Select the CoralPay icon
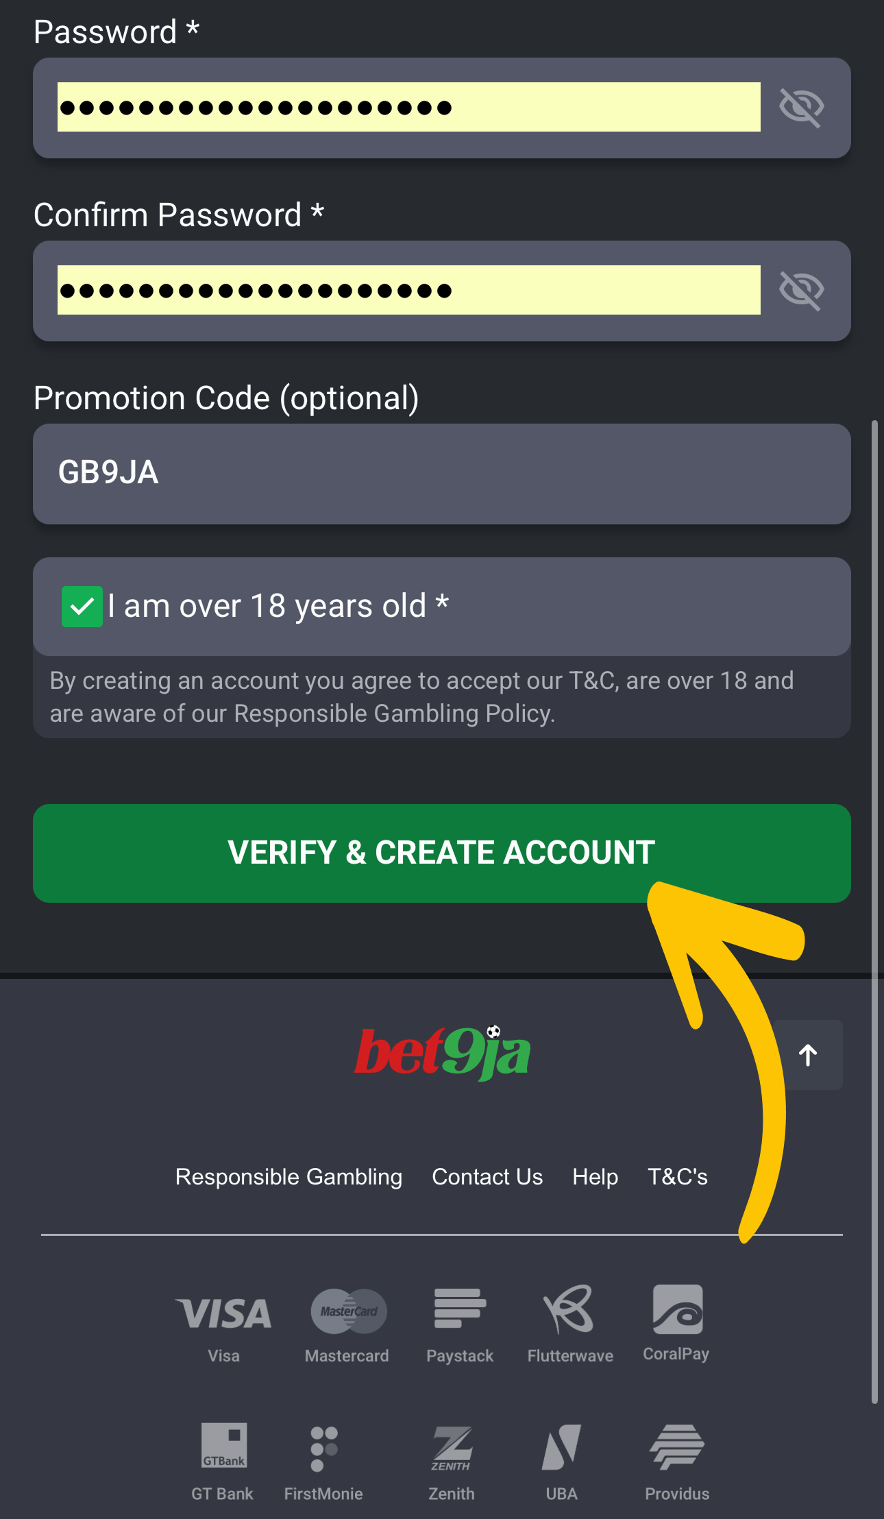The image size is (884, 1519). [x=677, y=1309]
